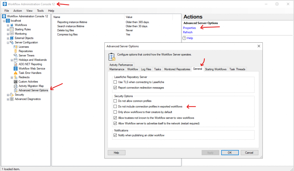Click the Advanced Diagnostics gear icon
The width and height of the screenshot is (294, 171).
click(12, 99)
